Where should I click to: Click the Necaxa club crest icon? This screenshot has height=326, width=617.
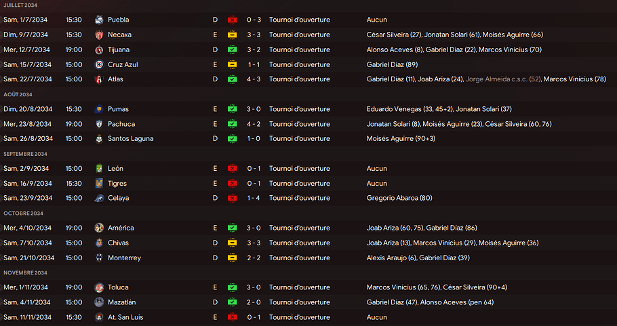click(x=99, y=35)
